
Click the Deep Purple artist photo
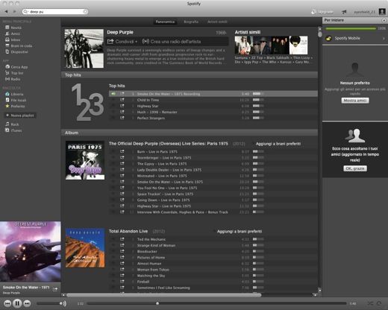(x=84, y=48)
